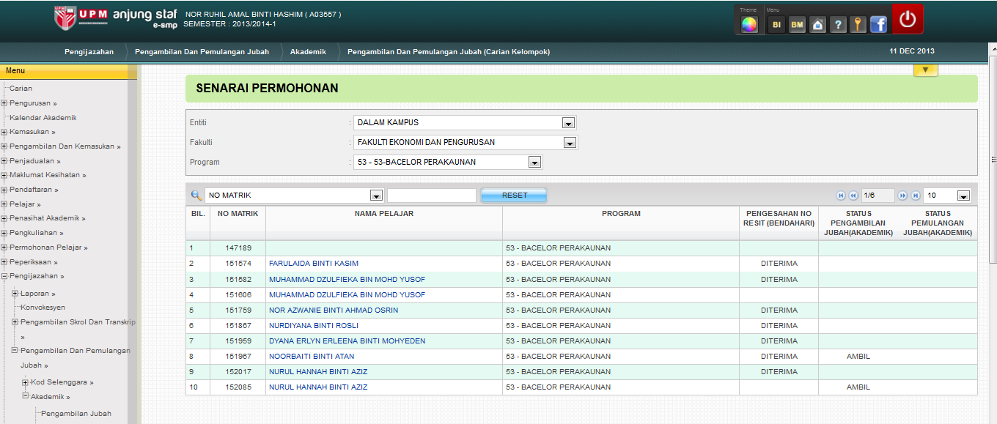Open Carian in the side menu
This screenshot has height=424, width=997.
tap(21, 89)
